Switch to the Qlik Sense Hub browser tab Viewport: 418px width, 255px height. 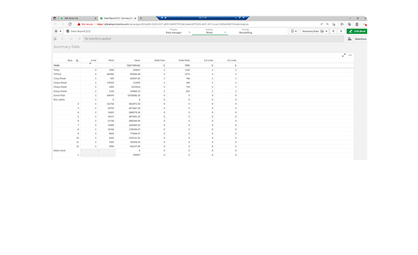(77, 18)
